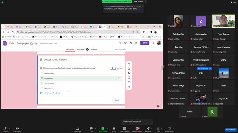238x133 pixels.
Task: Move the form to a folder
Action: (32, 44)
